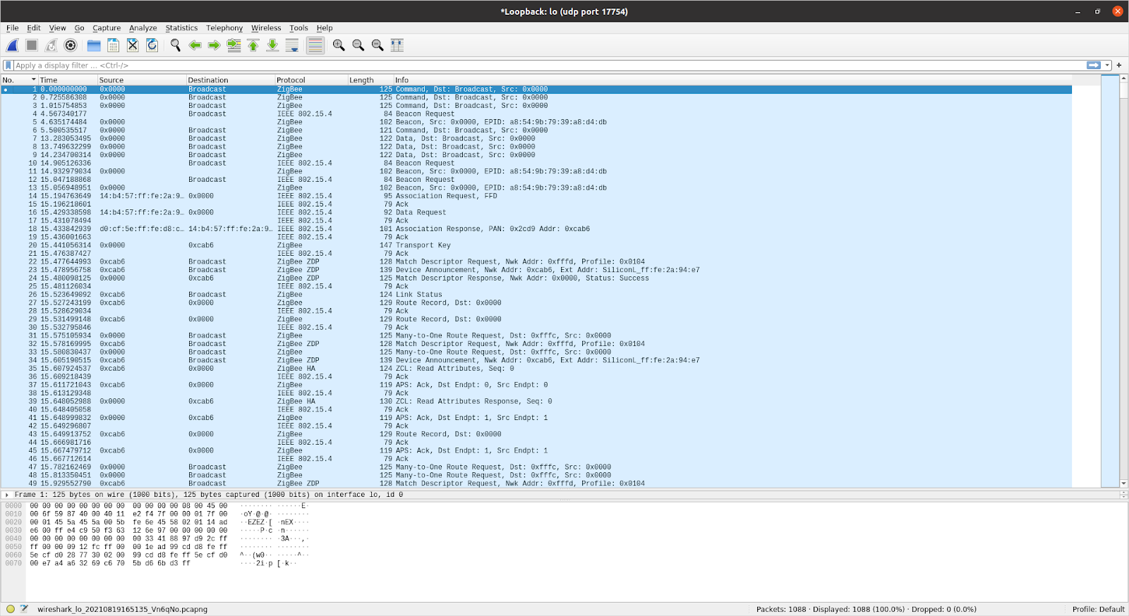This screenshot has height=616, width=1129.
Task: Open the View menu
Action: tap(57, 28)
